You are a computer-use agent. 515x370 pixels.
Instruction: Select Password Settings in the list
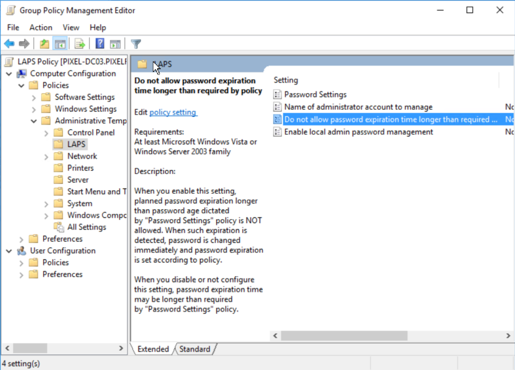pyautogui.click(x=315, y=95)
